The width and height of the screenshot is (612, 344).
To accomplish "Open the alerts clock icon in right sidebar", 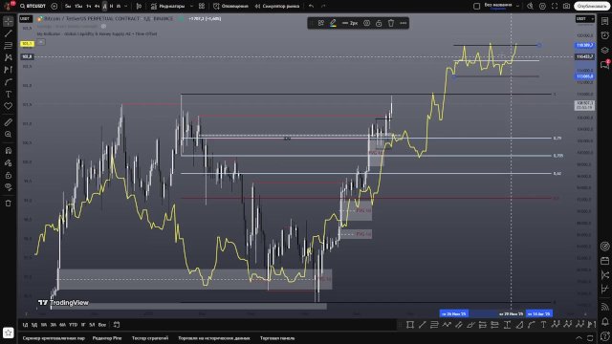I will tap(605, 36).
